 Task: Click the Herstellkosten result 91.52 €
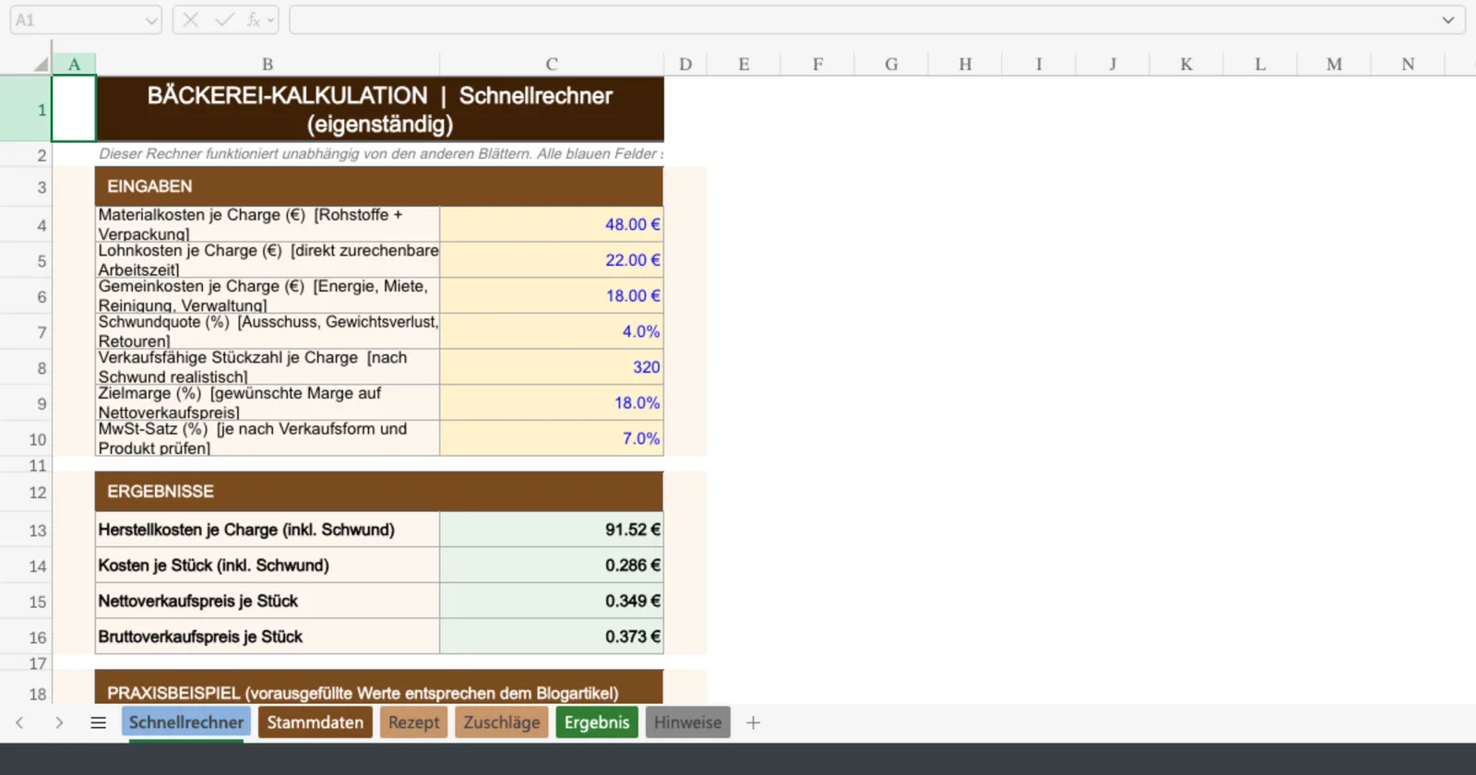552,530
